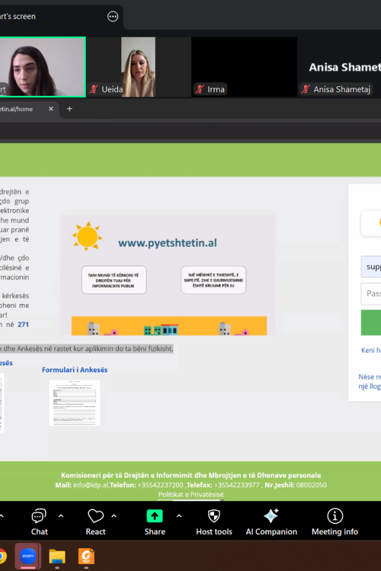
Task: Open the Formulari i Ankesës link
Action: 75,370
